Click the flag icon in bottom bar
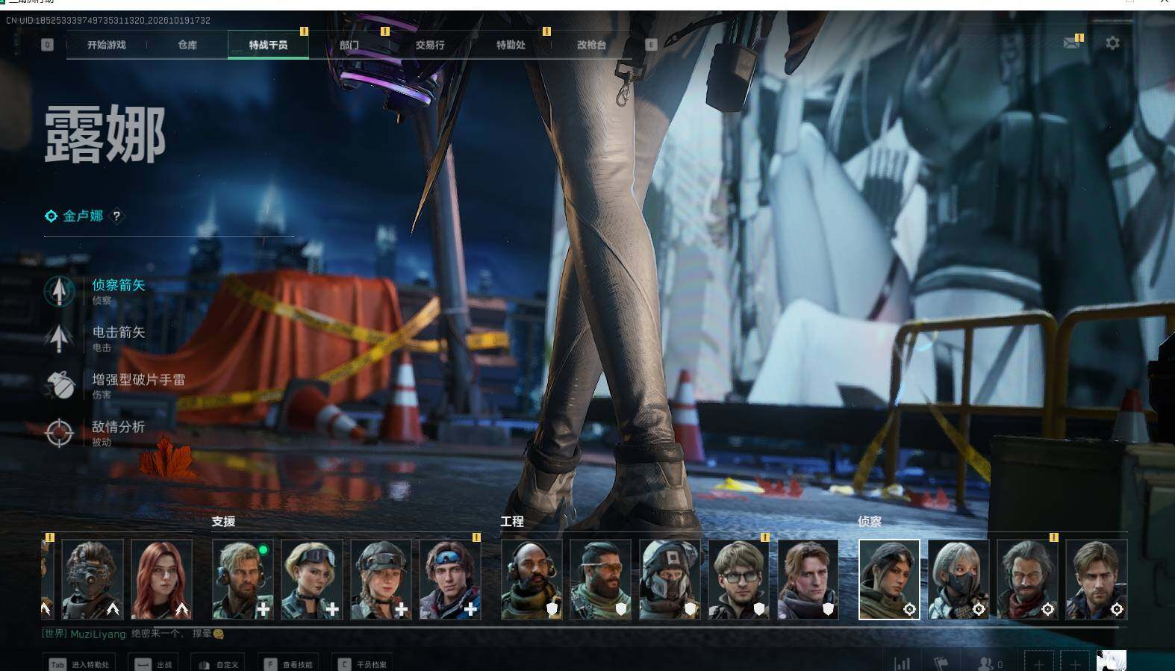Screen dimensions: 1175x671 pyautogui.click(x=941, y=664)
